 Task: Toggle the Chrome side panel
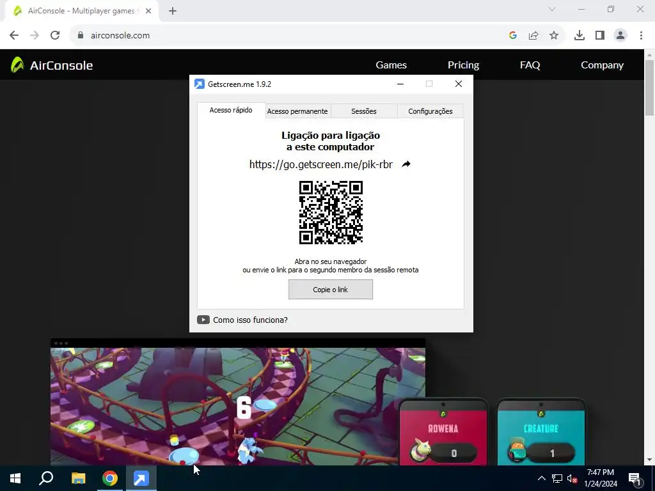tap(600, 35)
